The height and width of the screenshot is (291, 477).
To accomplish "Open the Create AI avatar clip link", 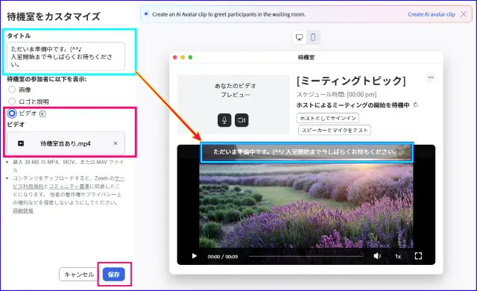I will pos(432,14).
